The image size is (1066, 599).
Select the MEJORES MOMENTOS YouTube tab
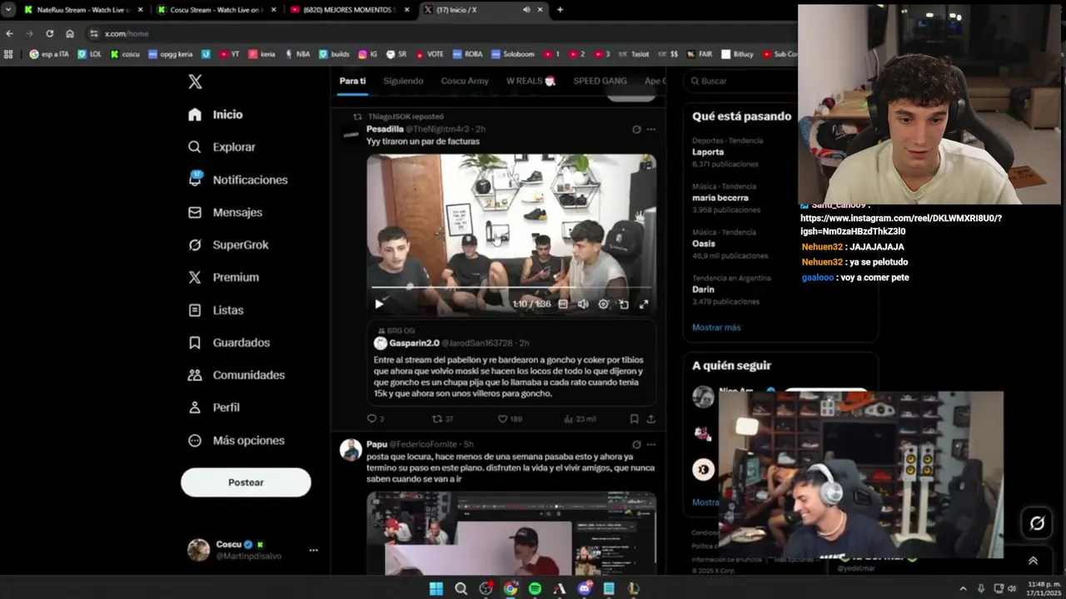[350, 10]
